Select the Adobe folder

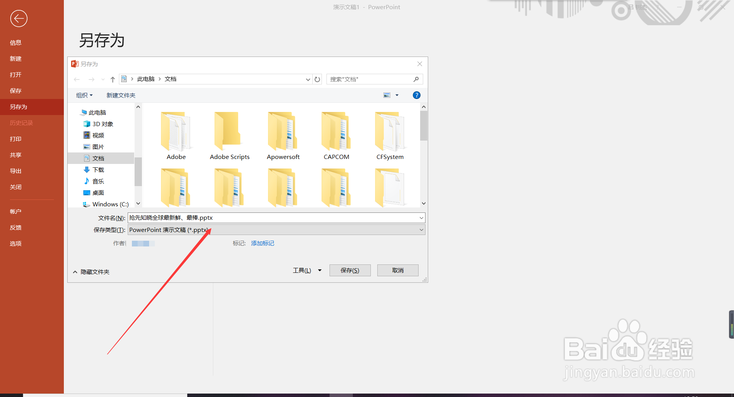pyautogui.click(x=176, y=136)
